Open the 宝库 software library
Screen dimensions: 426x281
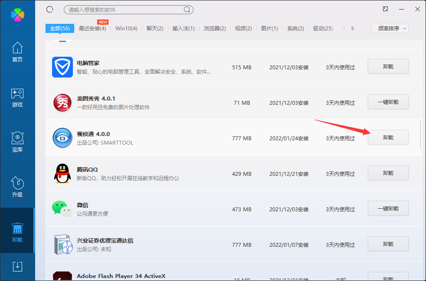coord(17,142)
